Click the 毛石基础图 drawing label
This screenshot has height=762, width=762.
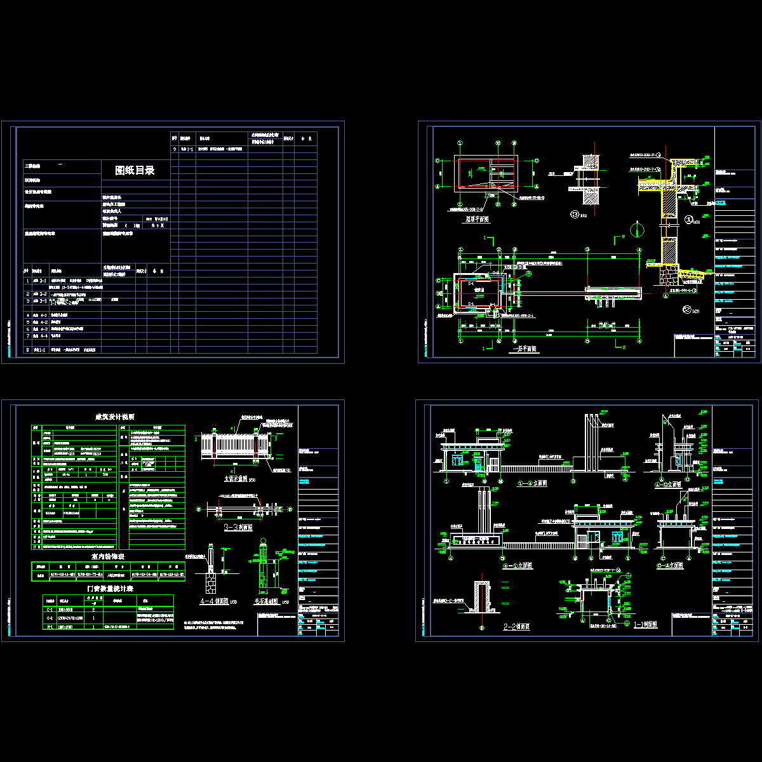(x=266, y=601)
